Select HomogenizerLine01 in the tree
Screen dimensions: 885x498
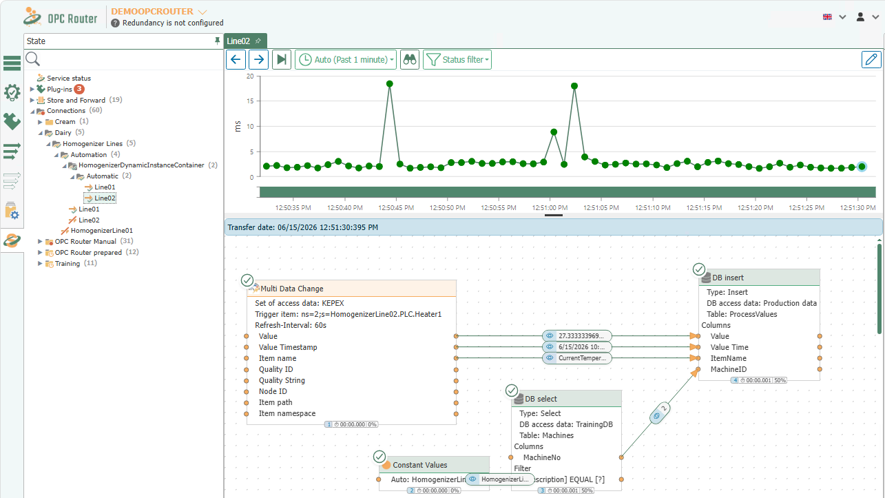[x=102, y=231]
